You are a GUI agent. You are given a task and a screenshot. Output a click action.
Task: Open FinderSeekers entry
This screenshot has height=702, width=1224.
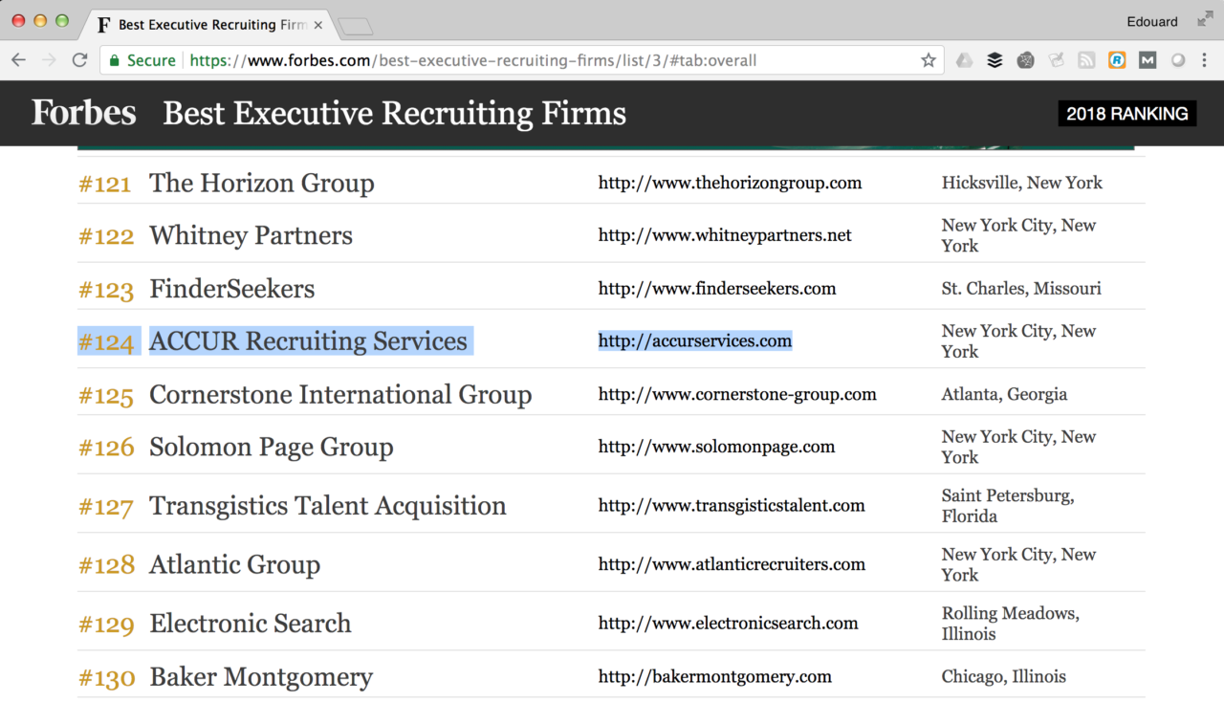[231, 289]
